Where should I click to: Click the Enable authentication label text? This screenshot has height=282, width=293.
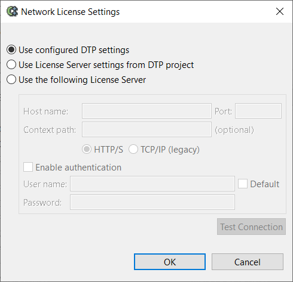click(78, 168)
